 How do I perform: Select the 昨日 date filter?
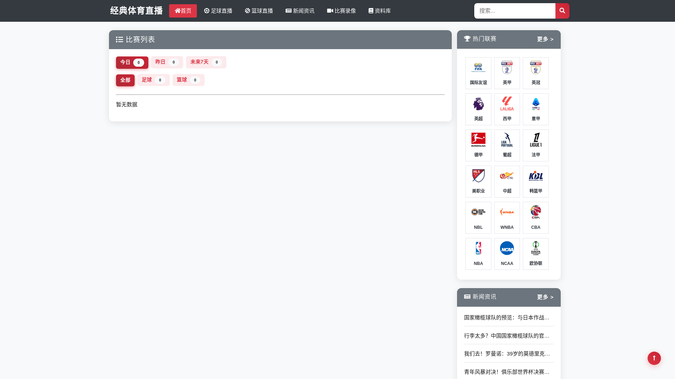tap(167, 62)
